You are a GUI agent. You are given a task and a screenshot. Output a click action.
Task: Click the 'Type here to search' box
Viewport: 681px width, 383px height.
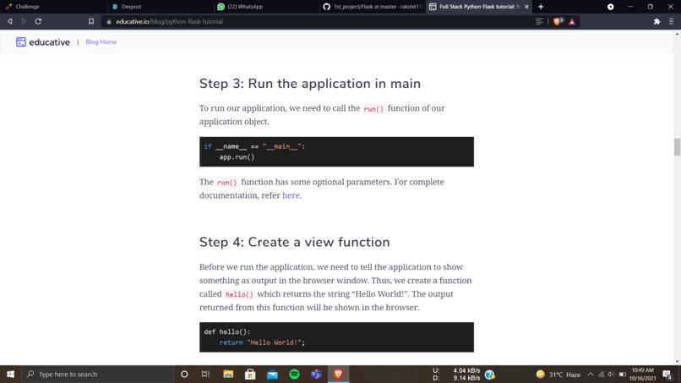click(x=97, y=374)
